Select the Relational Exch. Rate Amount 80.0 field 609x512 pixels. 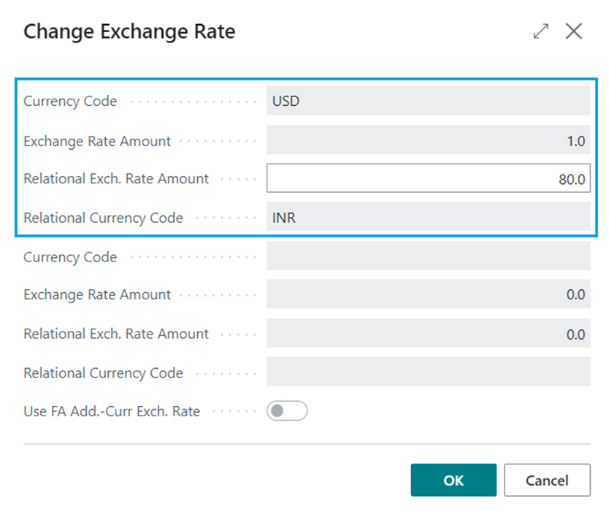coord(429,178)
